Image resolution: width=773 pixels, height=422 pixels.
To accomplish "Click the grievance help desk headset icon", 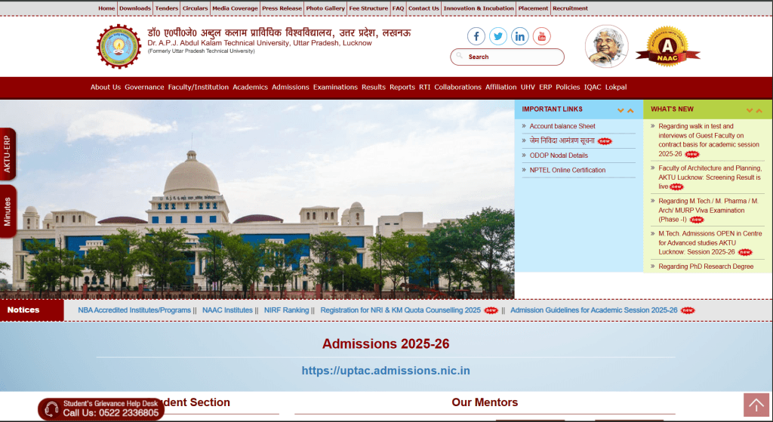I will (x=52, y=408).
